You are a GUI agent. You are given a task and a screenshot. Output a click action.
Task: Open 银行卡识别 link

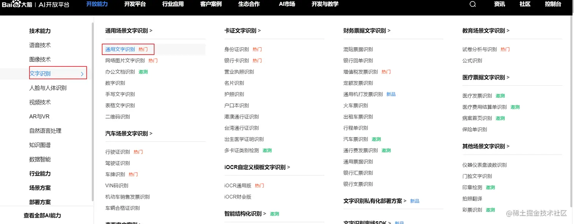pos(237,61)
